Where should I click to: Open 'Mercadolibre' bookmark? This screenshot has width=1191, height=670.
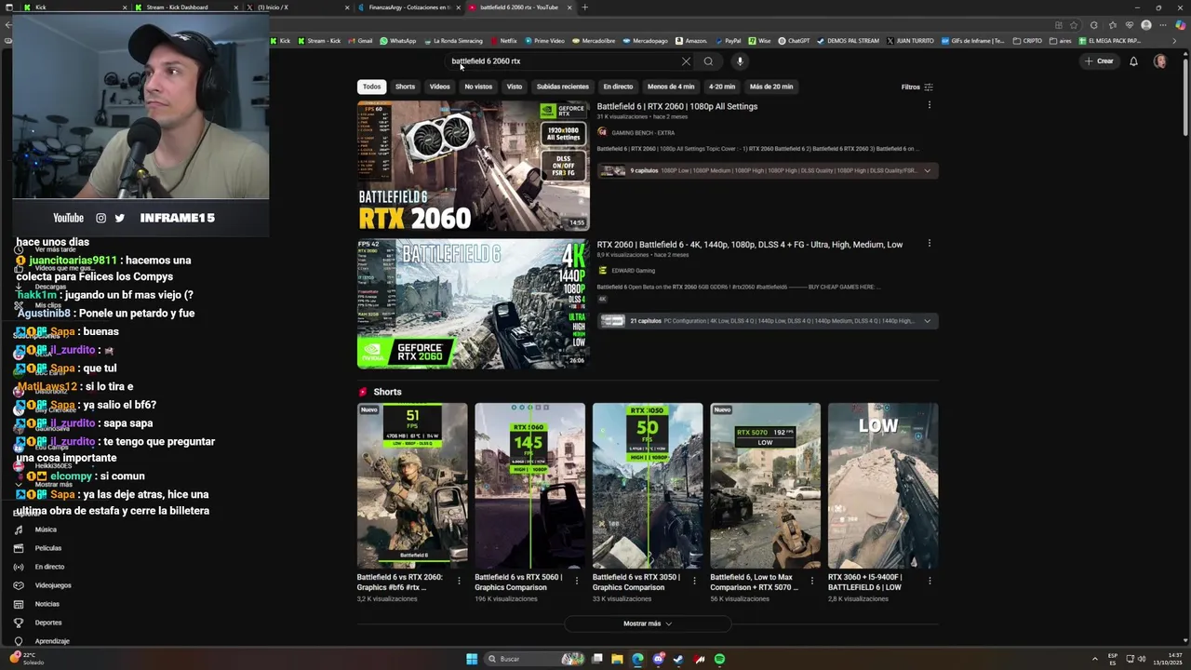[x=594, y=41]
